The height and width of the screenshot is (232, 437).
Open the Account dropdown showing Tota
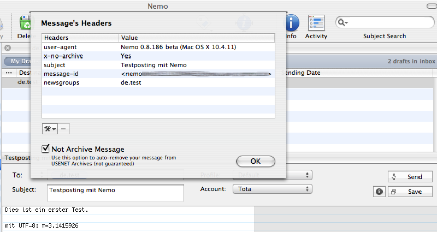click(x=272, y=189)
